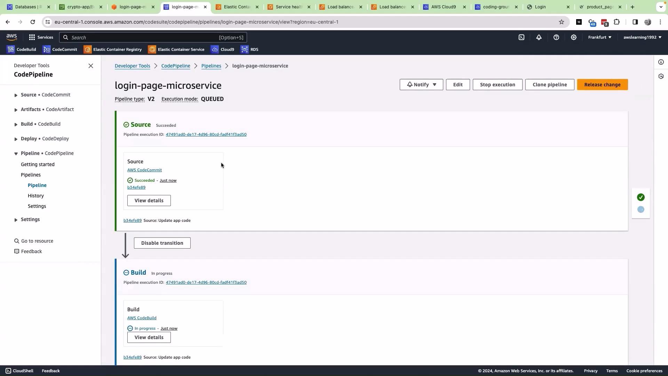The height and width of the screenshot is (376, 668).
Task: Open Elastic Container Service shortcut
Action: click(x=176, y=49)
